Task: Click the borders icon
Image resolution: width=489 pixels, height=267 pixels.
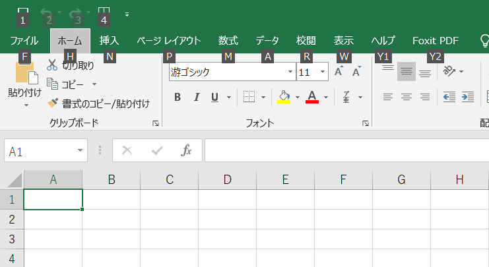Action: (x=249, y=98)
